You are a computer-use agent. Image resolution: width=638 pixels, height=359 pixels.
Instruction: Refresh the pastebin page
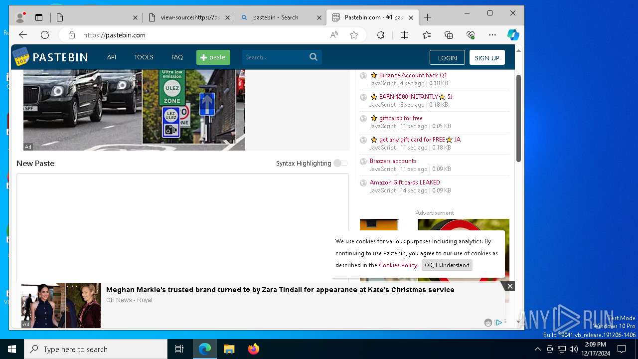(45, 35)
